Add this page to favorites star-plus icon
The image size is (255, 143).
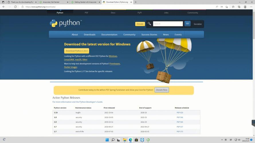pyautogui.click(x=227, y=7)
